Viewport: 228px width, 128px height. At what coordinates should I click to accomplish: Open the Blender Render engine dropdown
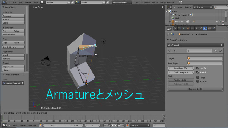123,2
